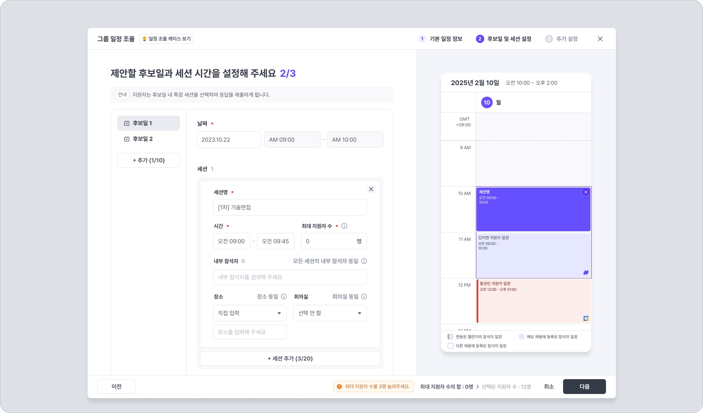Image resolution: width=703 pixels, height=413 pixels.
Task: Open the AM 09:00 date start time picker
Action: point(292,140)
